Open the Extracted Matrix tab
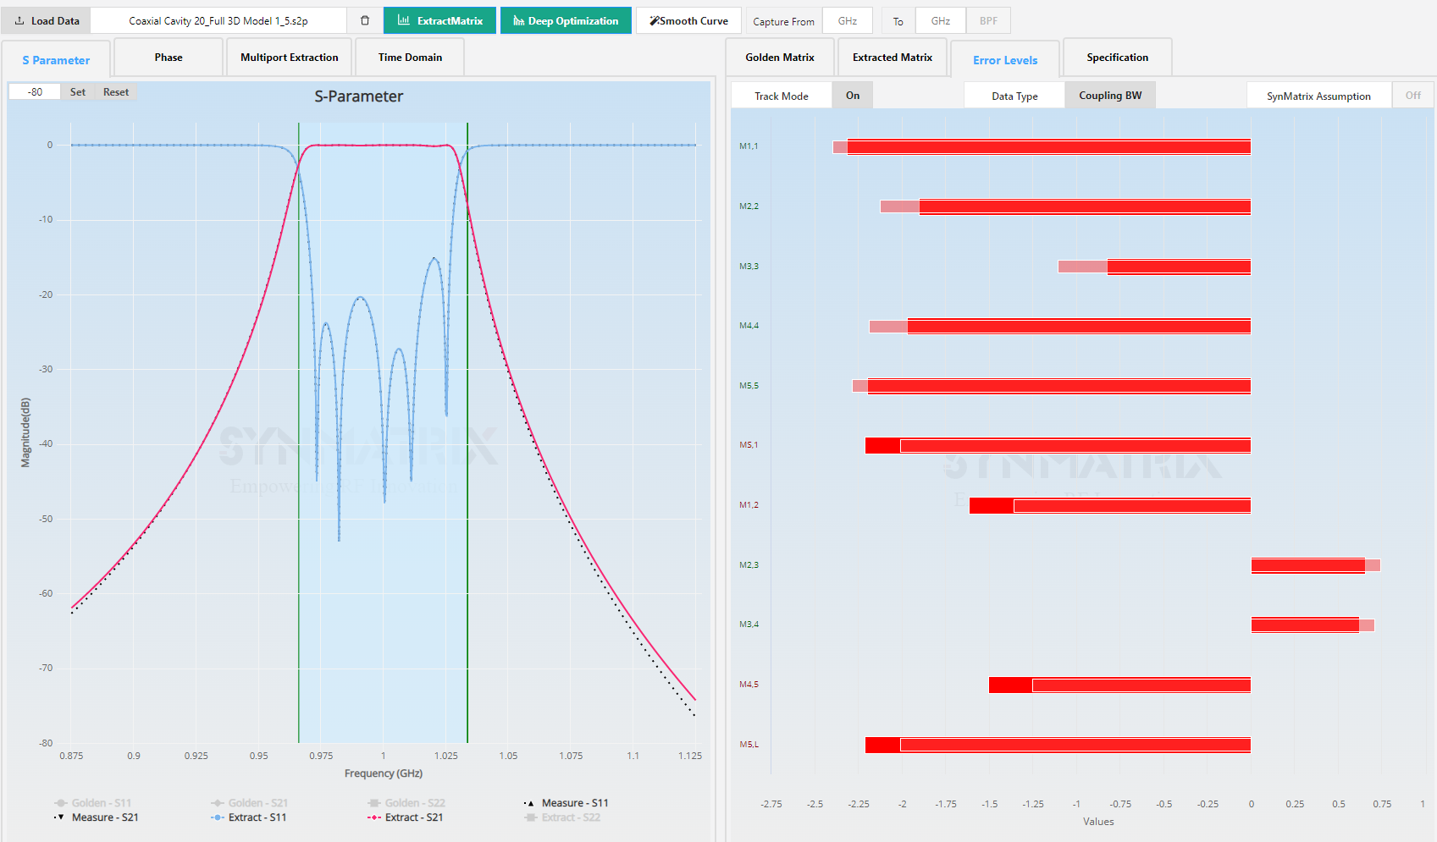This screenshot has height=842, width=1437. [893, 58]
